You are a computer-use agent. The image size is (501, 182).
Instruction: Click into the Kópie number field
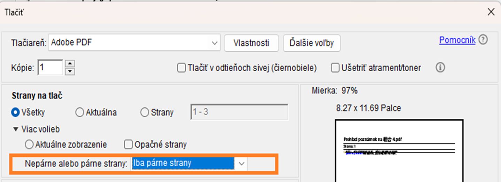click(x=50, y=67)
